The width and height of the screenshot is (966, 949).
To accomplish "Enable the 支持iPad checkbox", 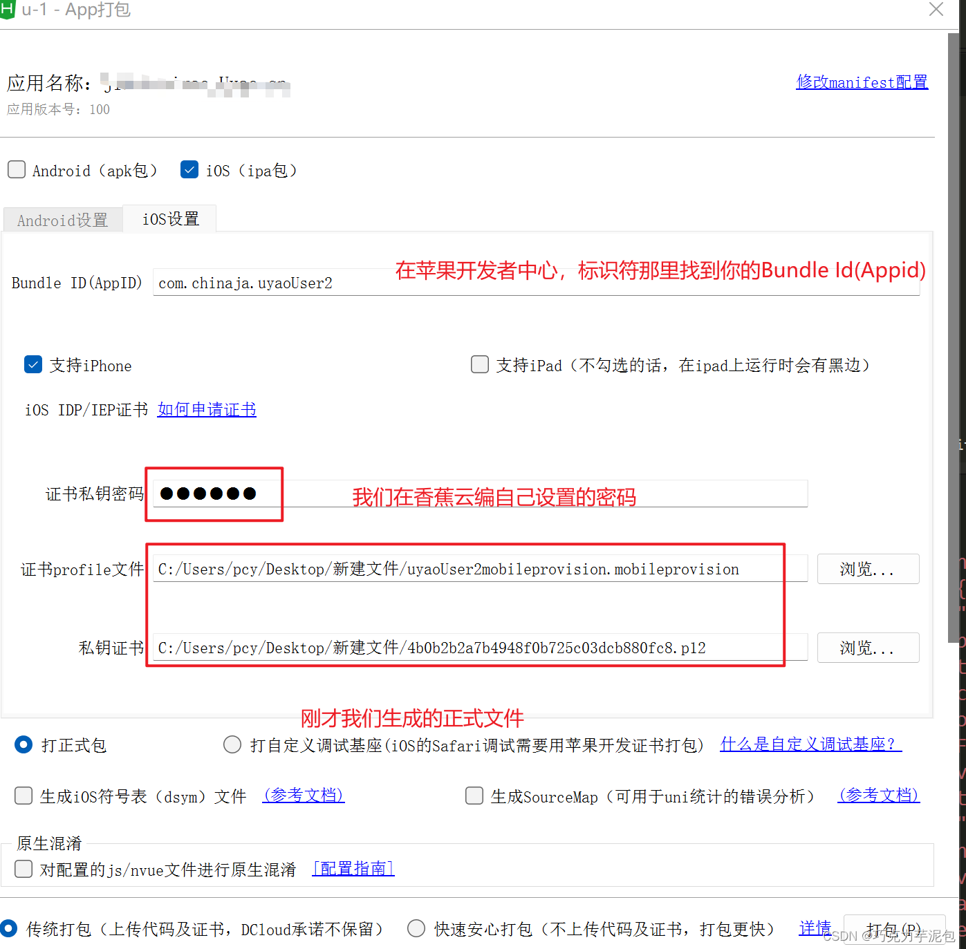I will point(480,364).
